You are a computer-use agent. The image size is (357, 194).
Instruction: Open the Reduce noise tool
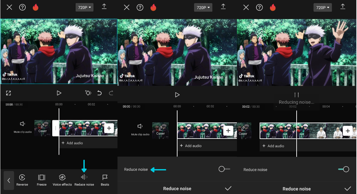click(84, 180)
